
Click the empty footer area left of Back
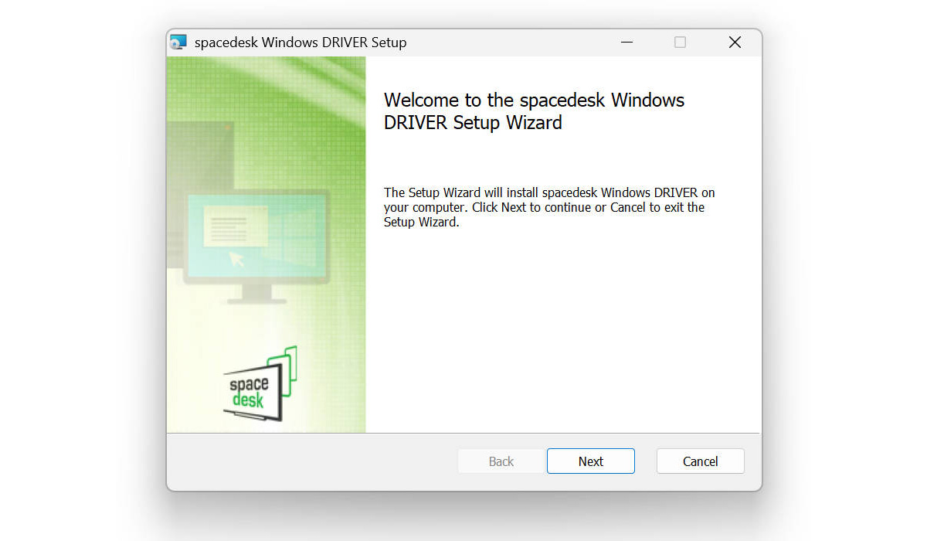pyautogui.click(x=309, y=461)
